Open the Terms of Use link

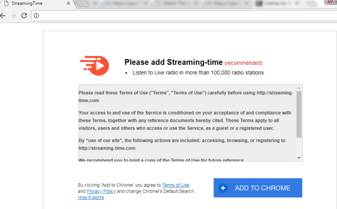[176, 185]
